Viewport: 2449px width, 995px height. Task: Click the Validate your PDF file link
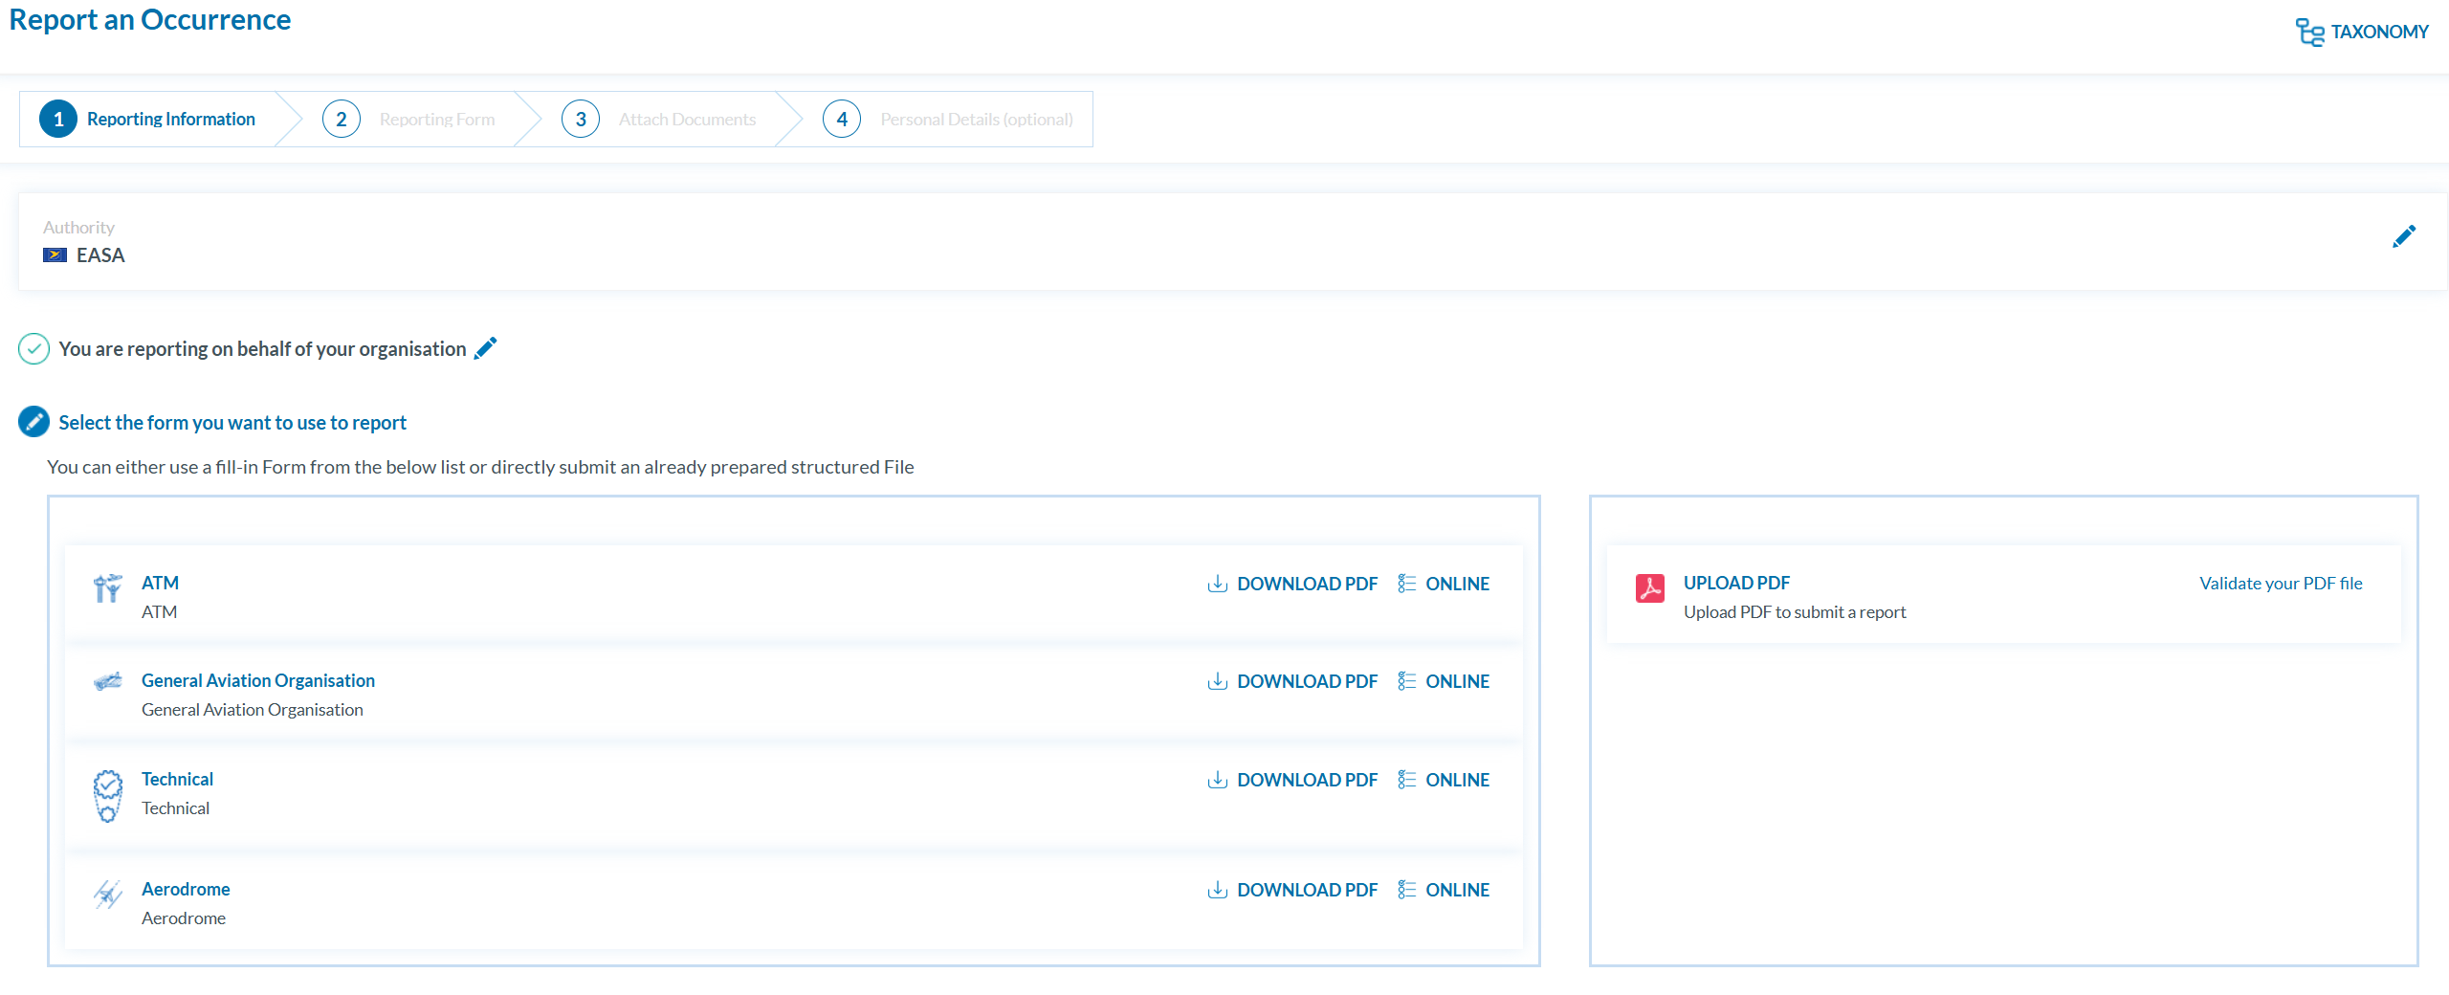(2280, 584)
